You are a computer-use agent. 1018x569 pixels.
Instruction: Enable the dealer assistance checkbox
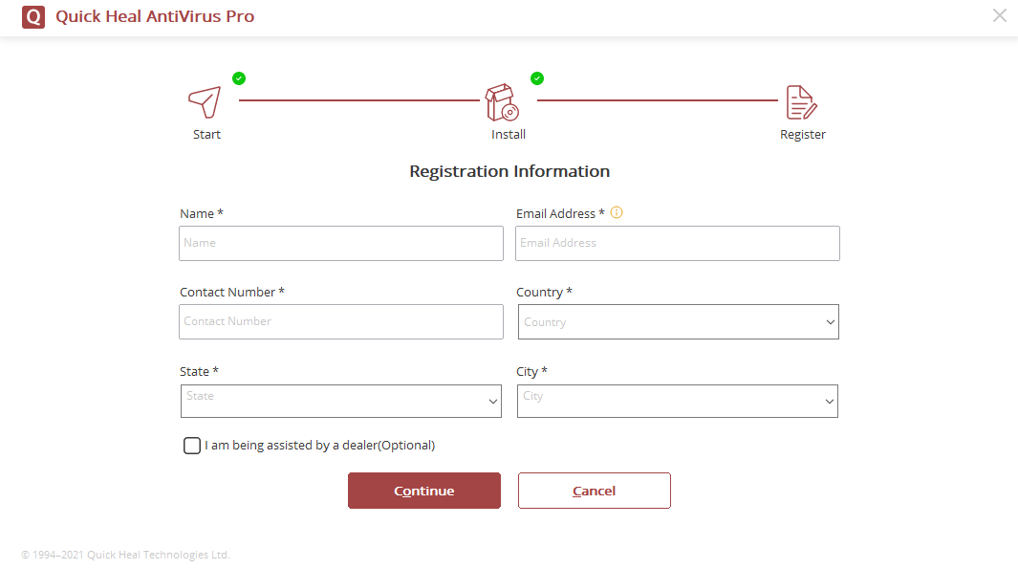(x=192, y=446)
